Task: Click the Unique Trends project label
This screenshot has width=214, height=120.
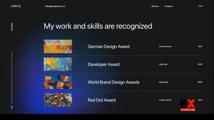Action: (x=165, y=100)
